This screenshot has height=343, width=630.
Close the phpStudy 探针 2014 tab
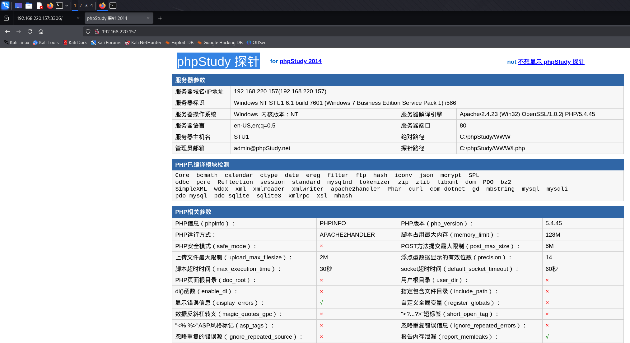(x=148, y=18)
